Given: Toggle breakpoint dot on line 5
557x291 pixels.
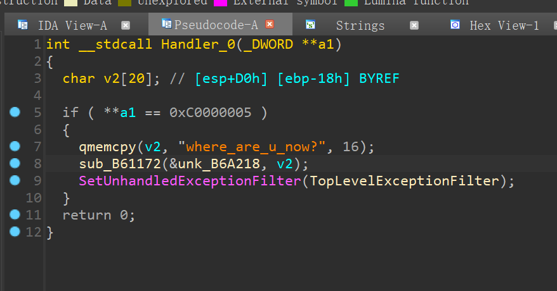Looking at the screenshot, I should [x=15, y=113].
